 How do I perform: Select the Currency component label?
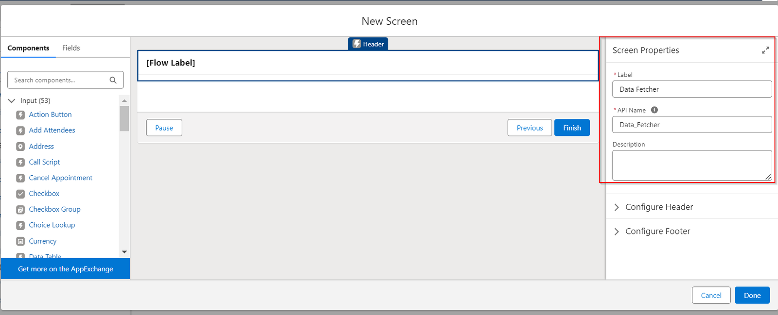point(43,241)
